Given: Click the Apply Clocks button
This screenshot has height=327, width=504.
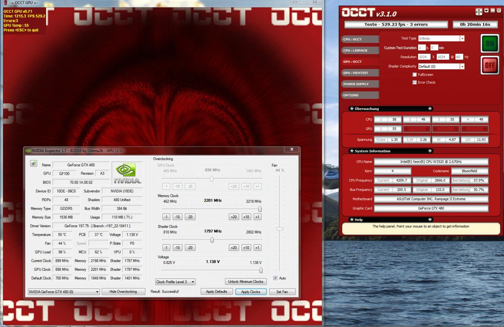Looking at the screenshot, I should (251, 292).
